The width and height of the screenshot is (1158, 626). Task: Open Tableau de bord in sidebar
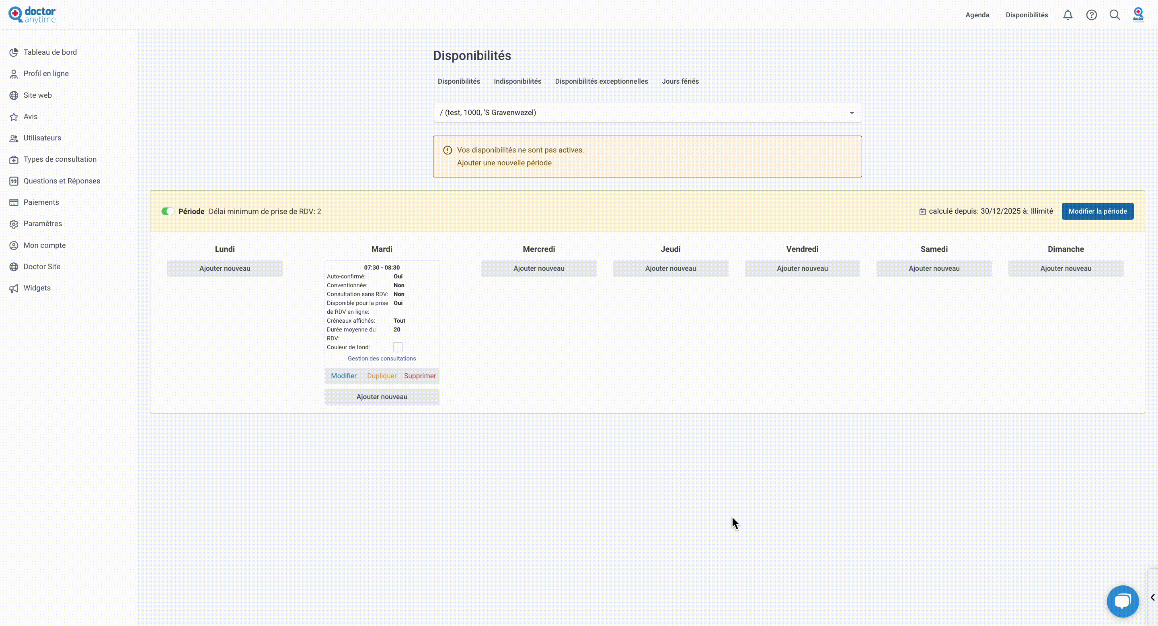50,52
